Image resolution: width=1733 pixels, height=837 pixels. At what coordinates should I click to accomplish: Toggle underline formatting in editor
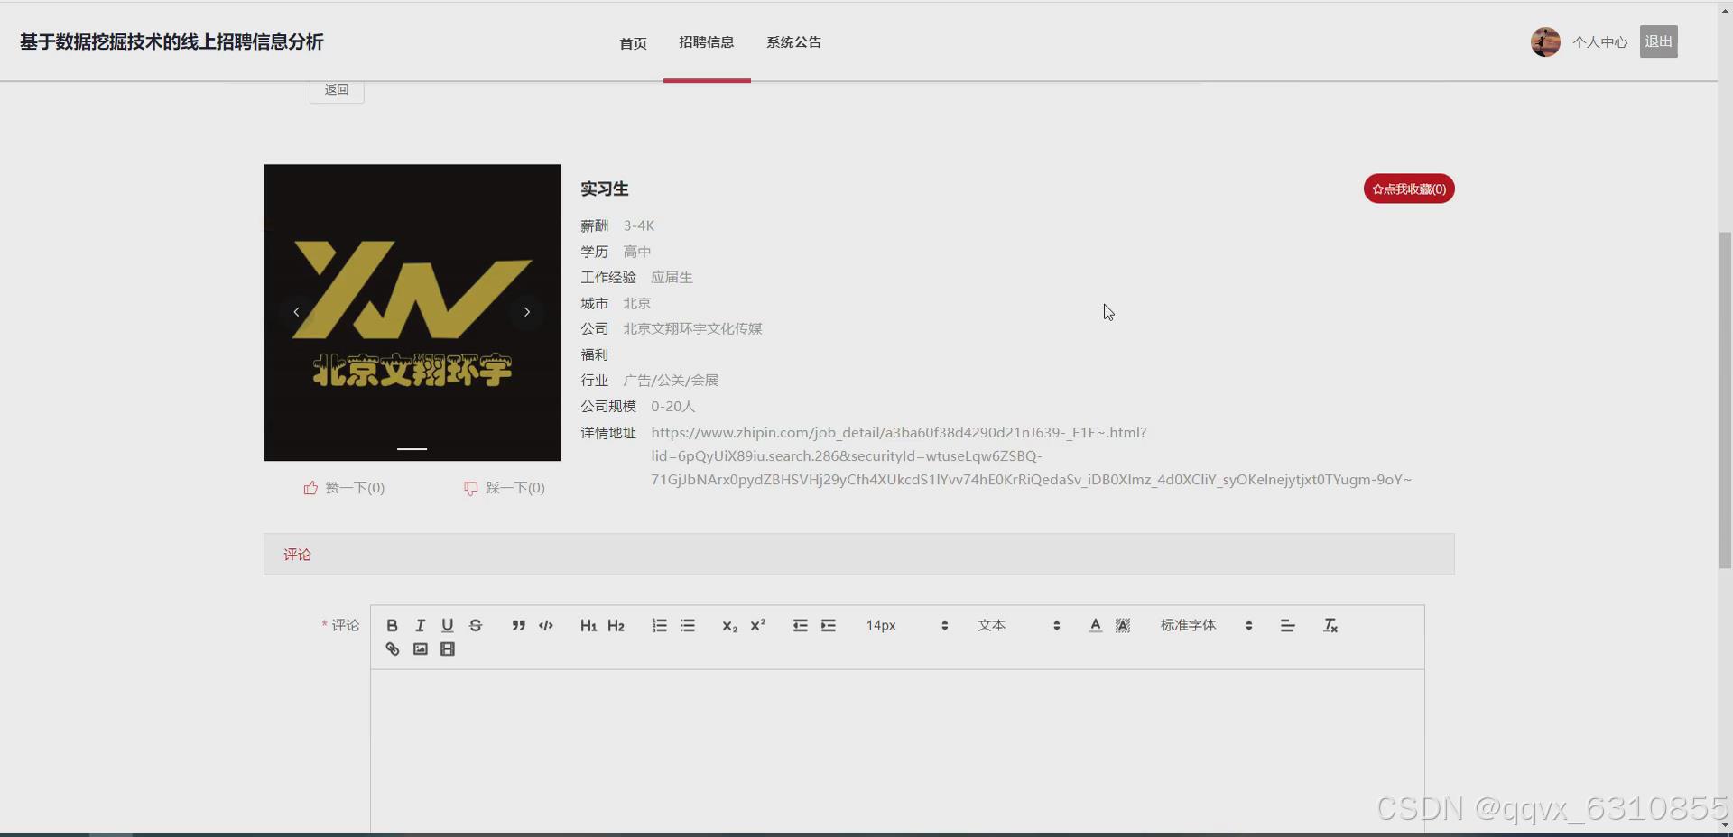coord(448,625)
